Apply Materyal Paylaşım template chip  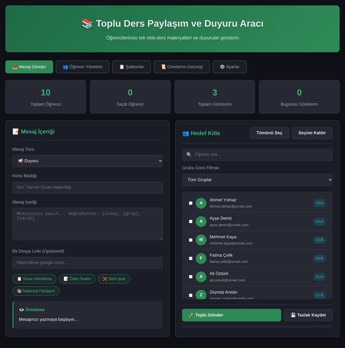coord(36,291)
